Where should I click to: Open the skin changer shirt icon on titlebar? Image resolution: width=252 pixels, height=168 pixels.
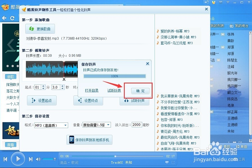(213, 3)
